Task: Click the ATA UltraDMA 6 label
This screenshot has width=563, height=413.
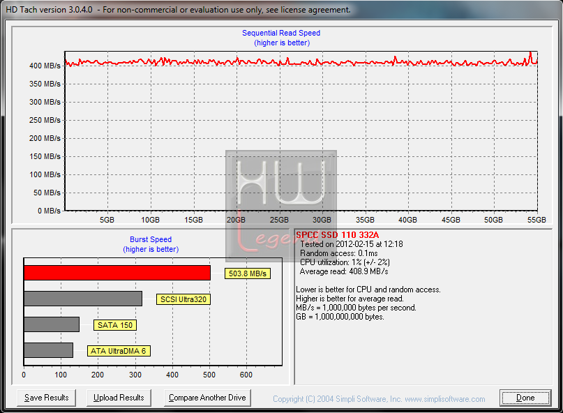Action: 119,351
